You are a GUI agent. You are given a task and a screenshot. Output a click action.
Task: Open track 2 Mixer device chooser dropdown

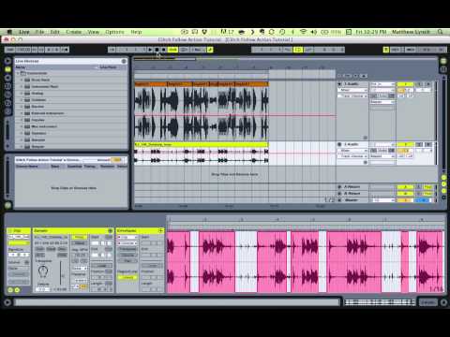tap(352, 151)
